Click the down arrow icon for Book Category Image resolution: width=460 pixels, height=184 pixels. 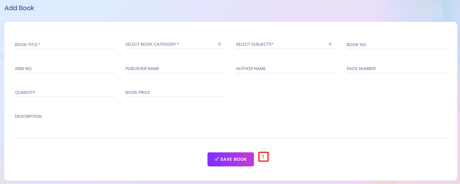[x=220, y=44]
